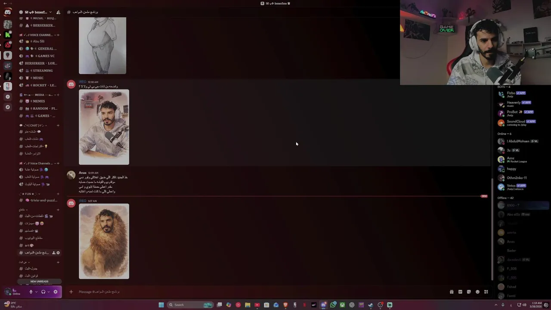The height and width of the screenshot is (310, 551).
Task: Add channel to FUN category plus
Action: (x=58, y=194)
